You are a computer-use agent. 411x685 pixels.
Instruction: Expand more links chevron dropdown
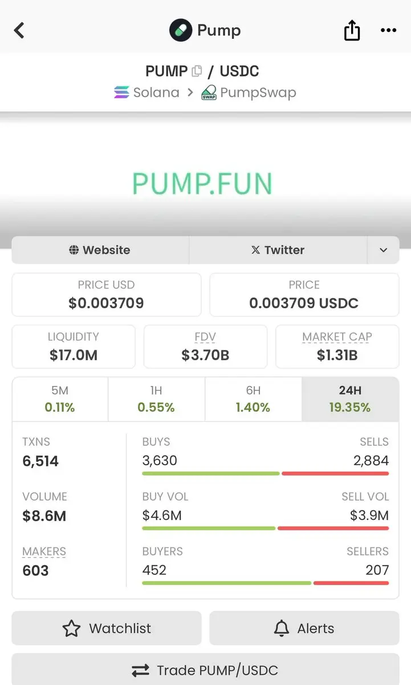pyautogui.click(x=383, y=250)
